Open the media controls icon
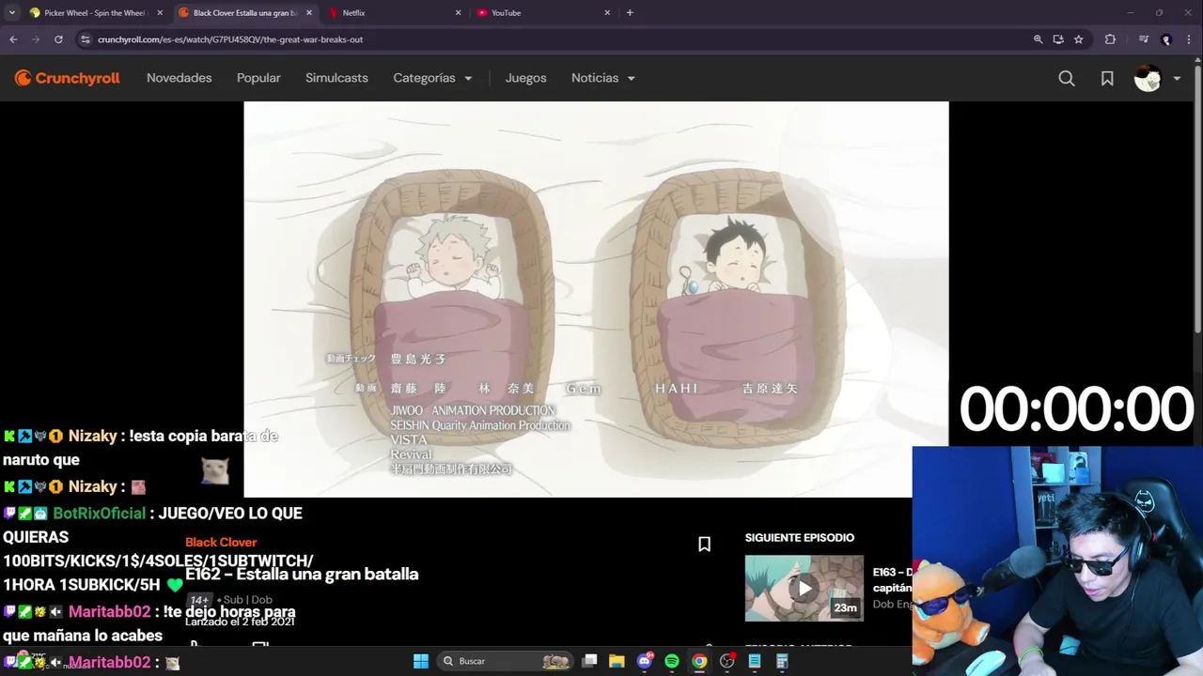This screenshot has height=676, width=1203. pyautogui.click(x=1143, y=39)
